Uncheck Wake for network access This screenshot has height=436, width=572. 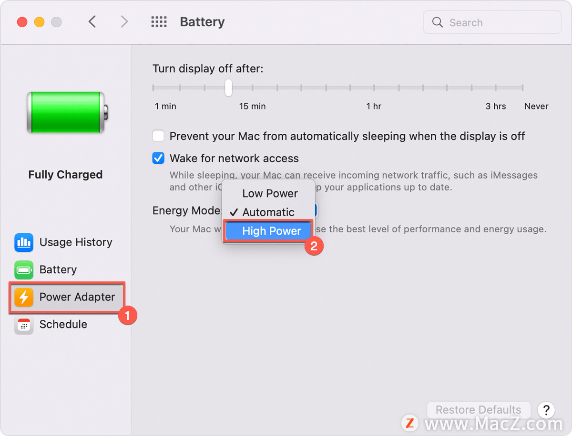click(158, 158)
